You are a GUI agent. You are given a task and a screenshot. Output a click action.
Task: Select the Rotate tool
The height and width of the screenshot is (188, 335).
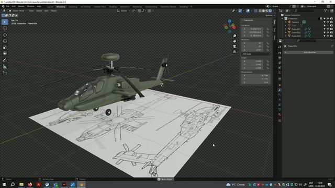pyautogui.click(x=5, y=41)
